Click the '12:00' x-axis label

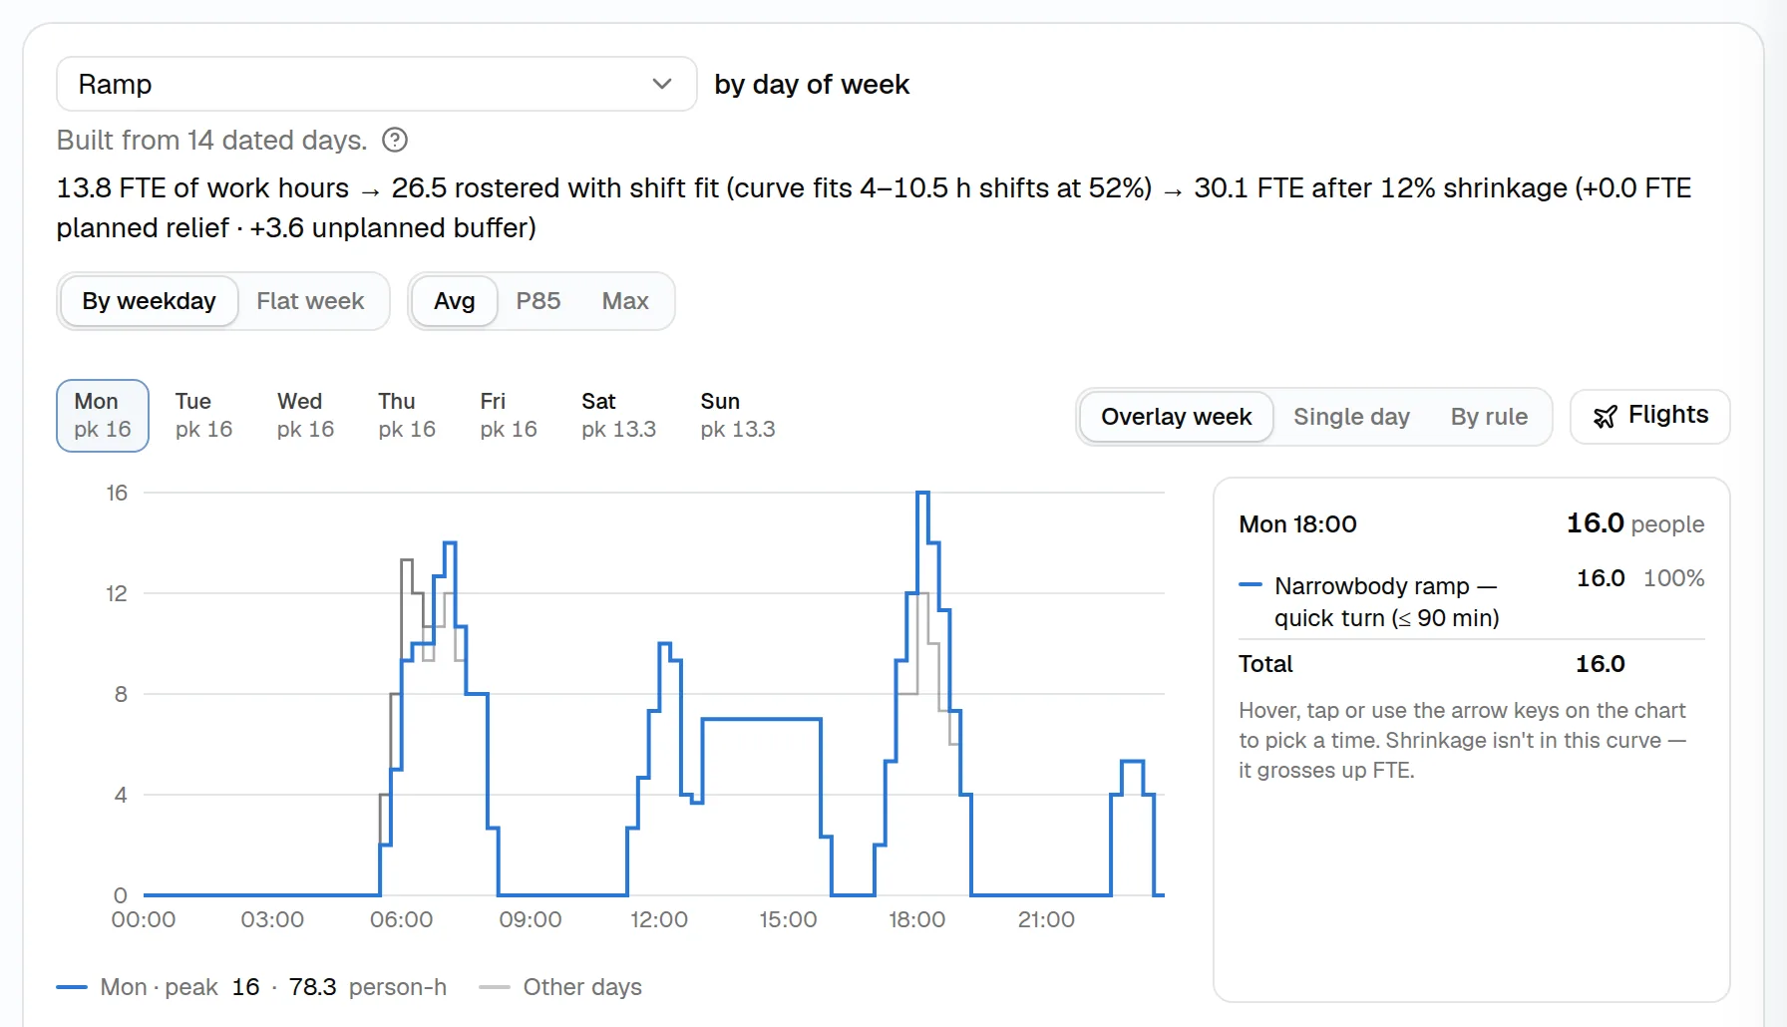point(659,919)
